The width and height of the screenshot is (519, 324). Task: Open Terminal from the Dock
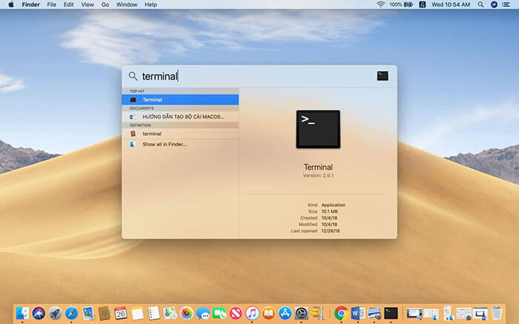click(x=391, y=313)
